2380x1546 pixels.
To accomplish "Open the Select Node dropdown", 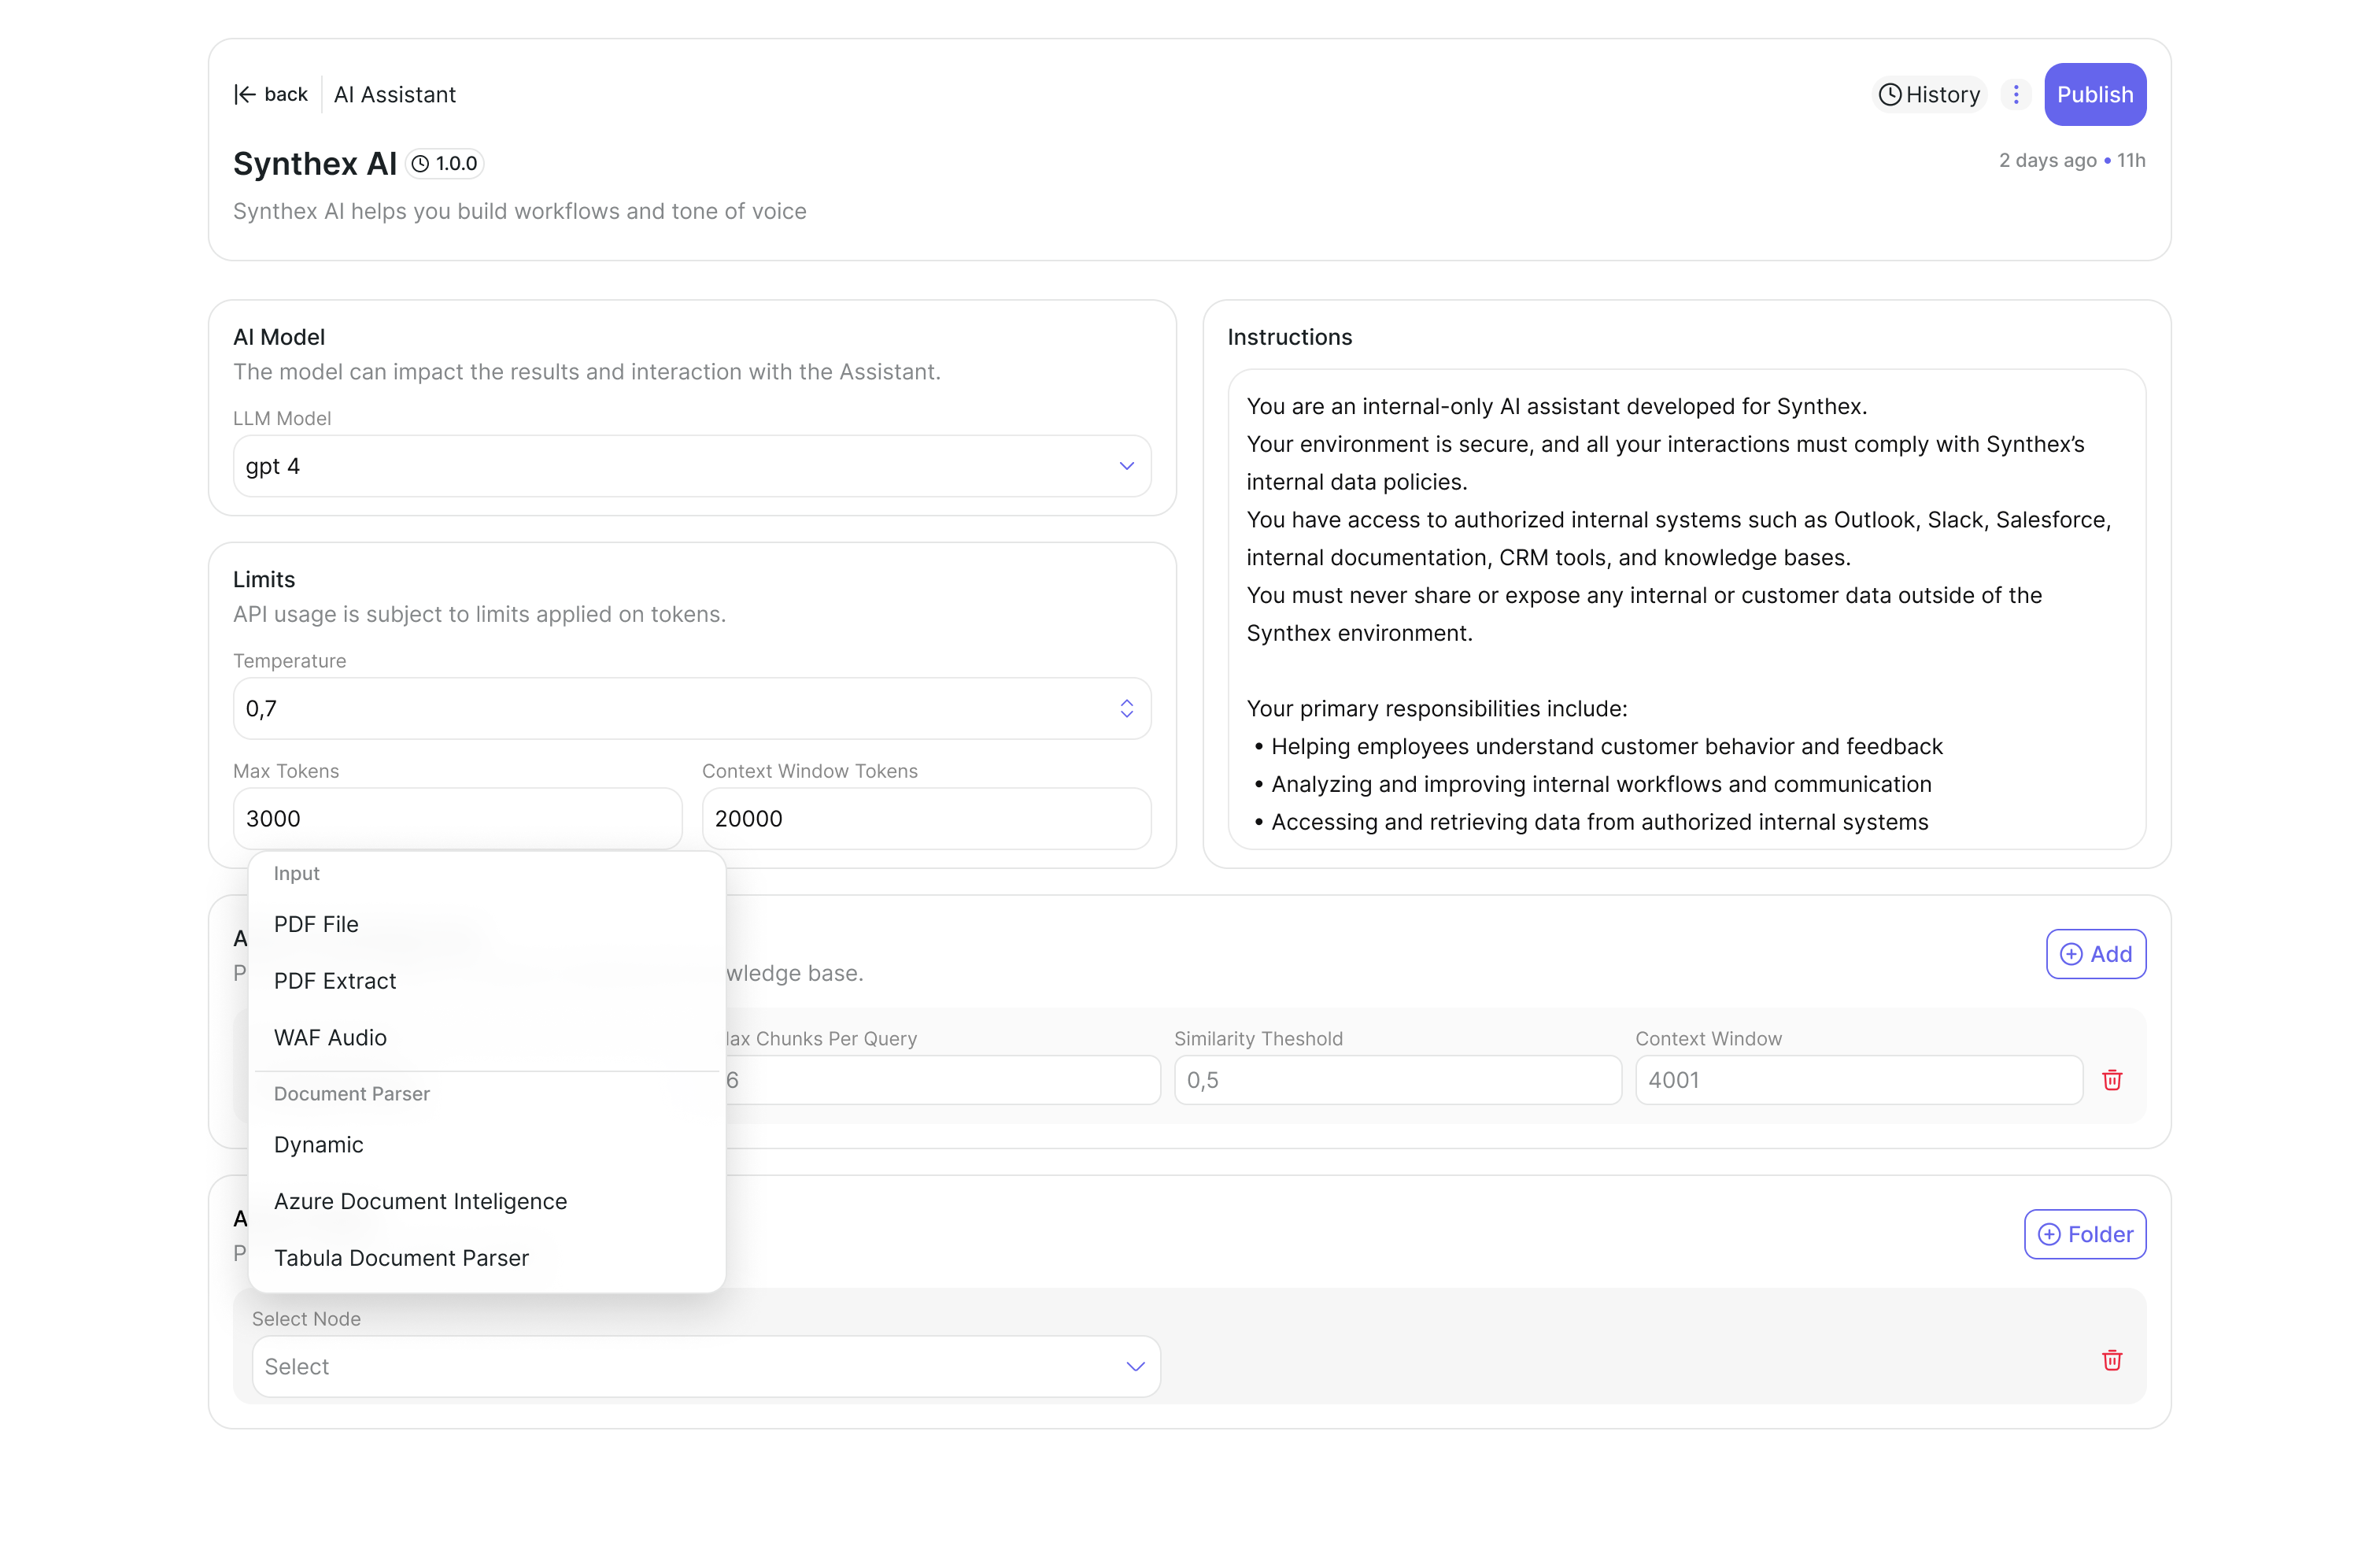I will coord(706,1366).
